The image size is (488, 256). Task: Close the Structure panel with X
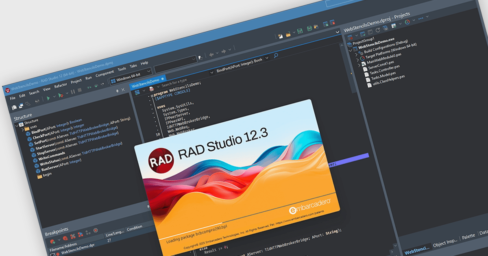(123, 89)
